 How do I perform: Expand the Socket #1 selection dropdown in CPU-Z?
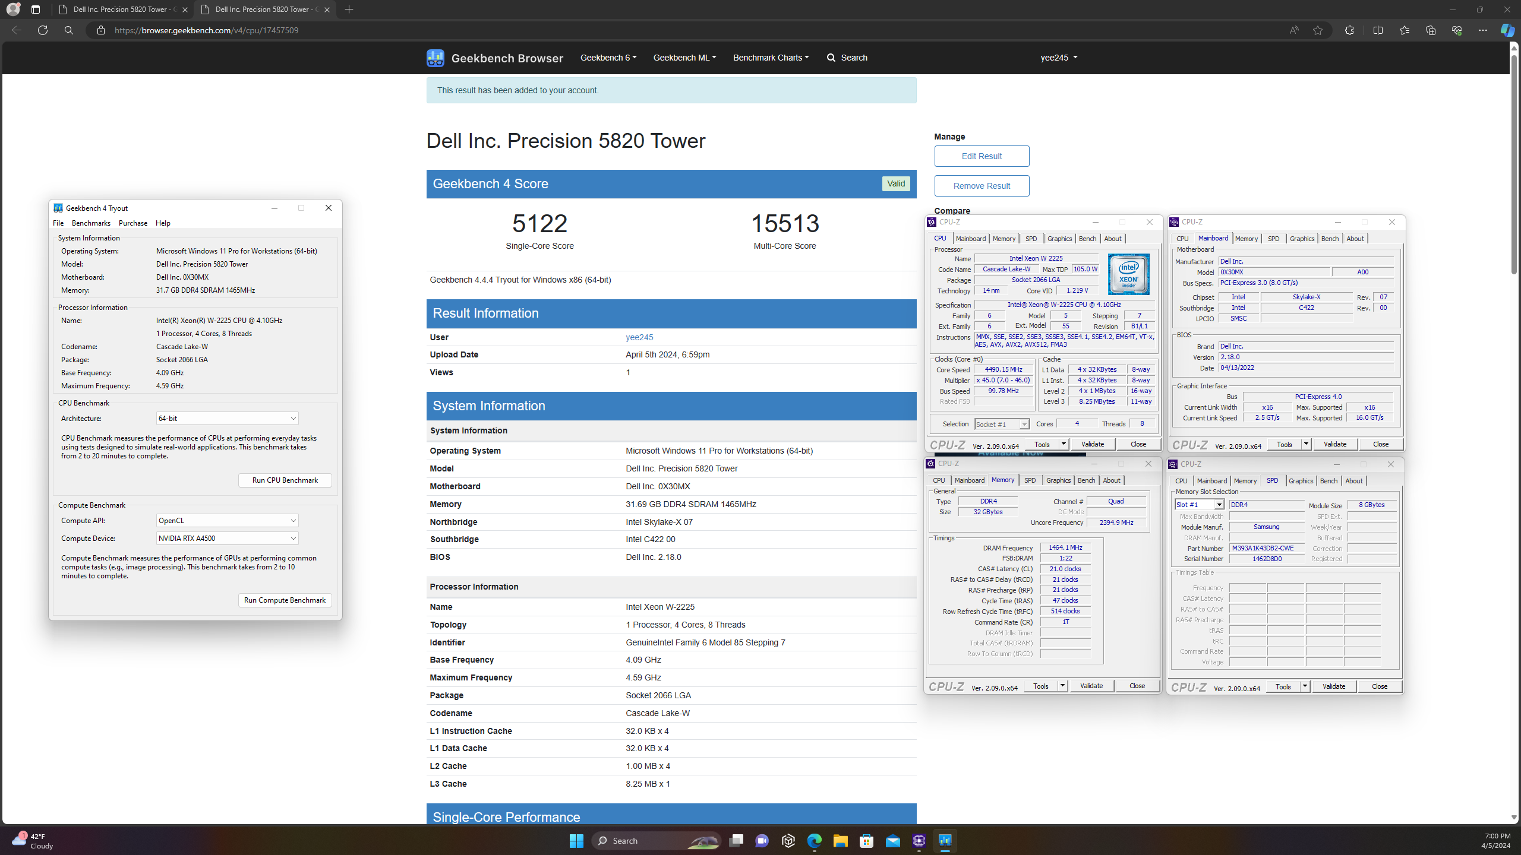[x=1002, y=425]
